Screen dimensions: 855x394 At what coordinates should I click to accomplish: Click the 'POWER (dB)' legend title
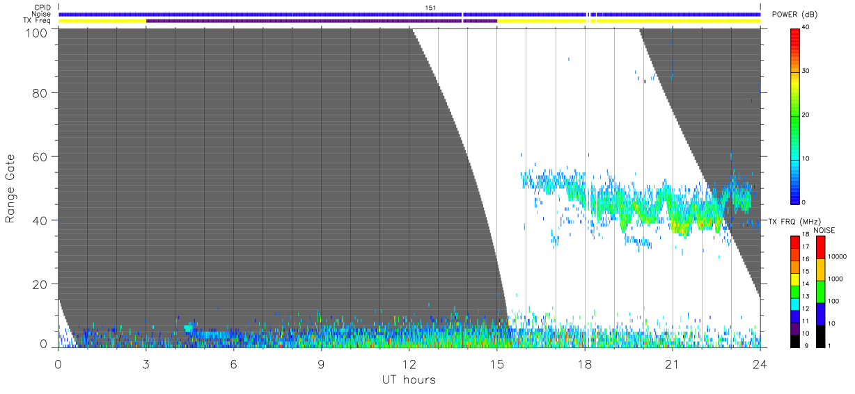[795, 15]
